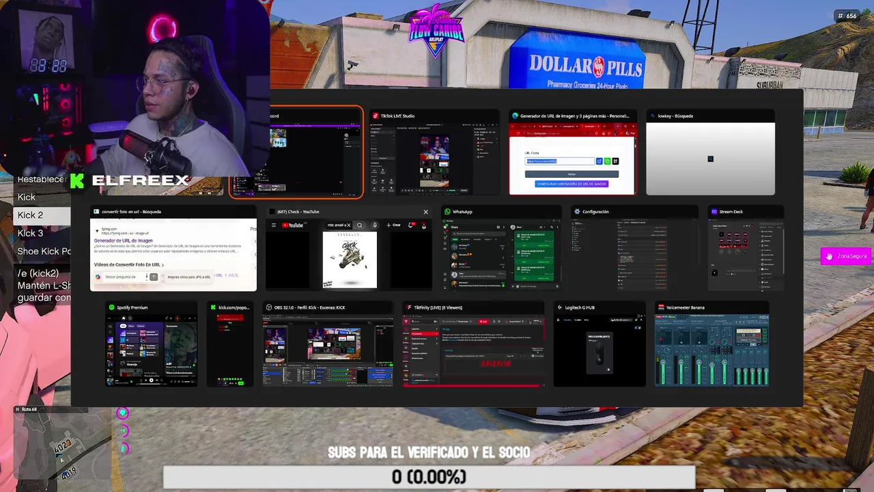The height and width of the screenshot is (492, 874).
Task: Click the YouTube Crear button
Action: tap(394, 225)
